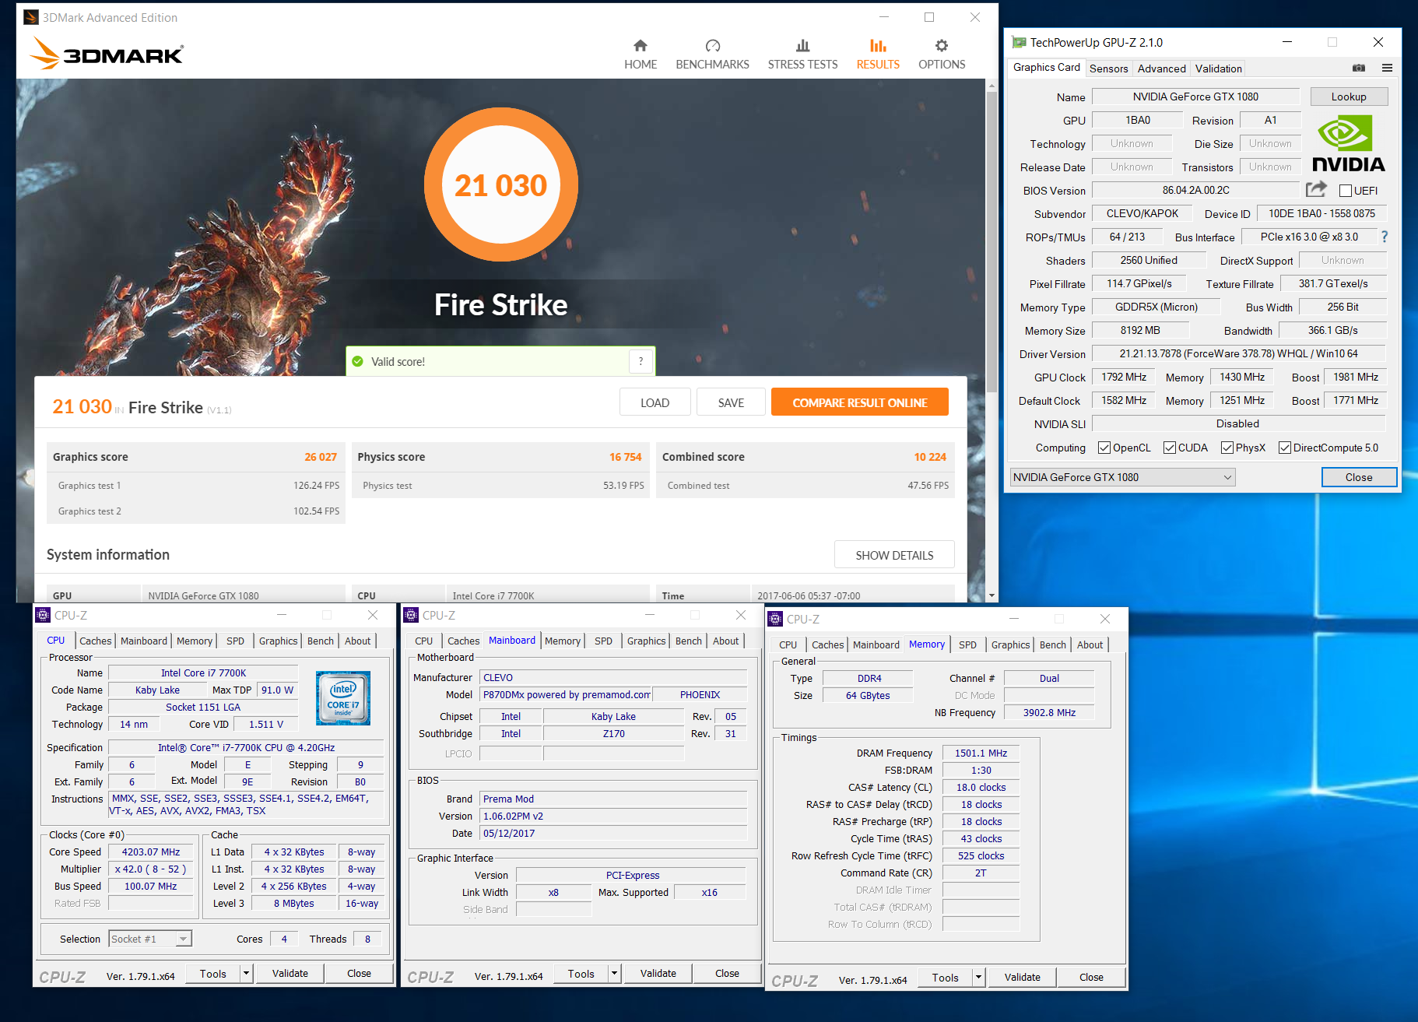1418x1022 pixels.
Task: Click the Home icon in 3DMark
Action: pos(640,46)
